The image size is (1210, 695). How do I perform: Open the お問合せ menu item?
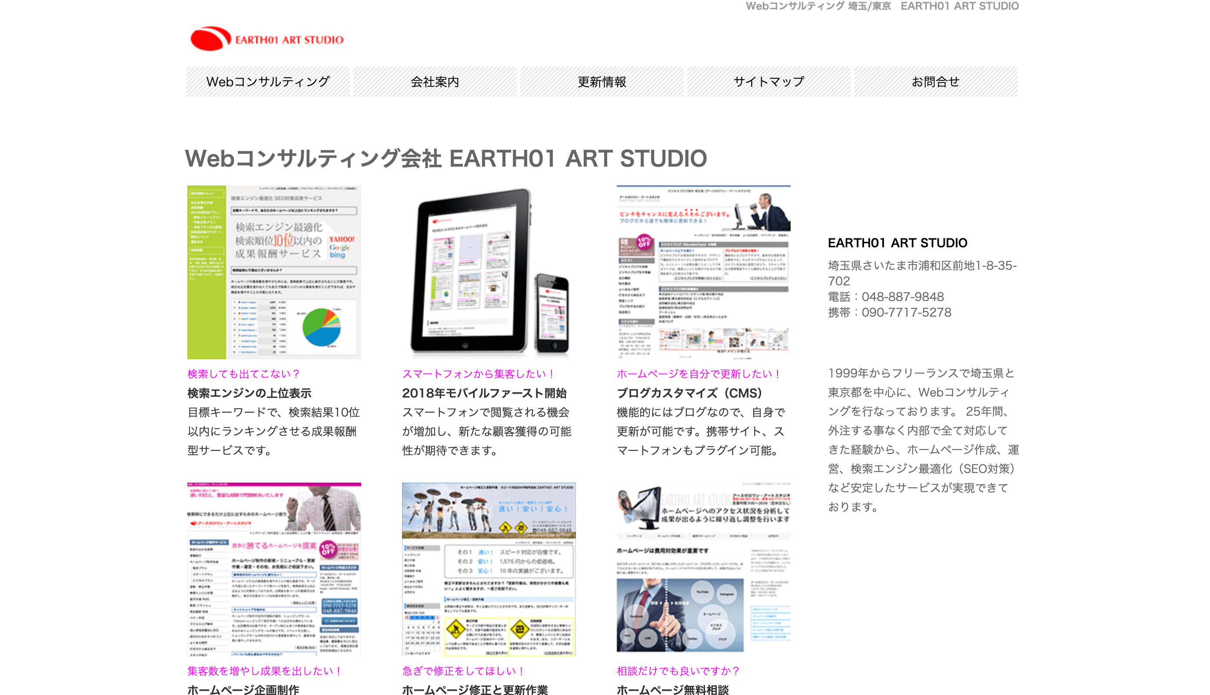tap(935, 82)
